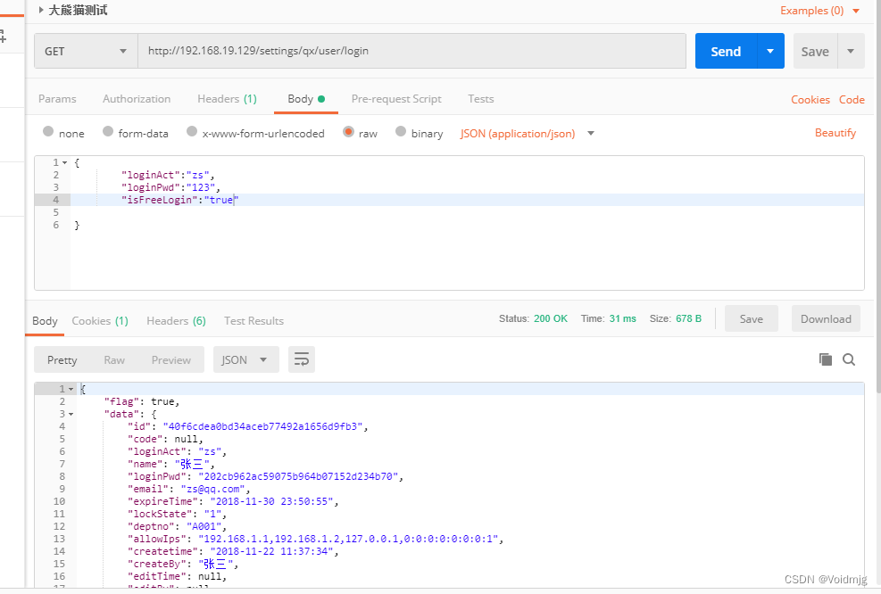881x594 pixels.
Task: Select the form-data body type radio
Action: [x=108, y=131]
